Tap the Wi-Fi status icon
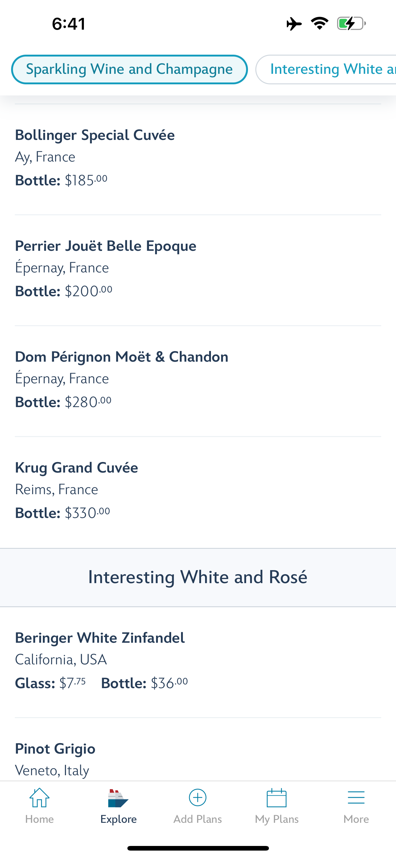The image size is (396, 858). (x=320, y=23)
